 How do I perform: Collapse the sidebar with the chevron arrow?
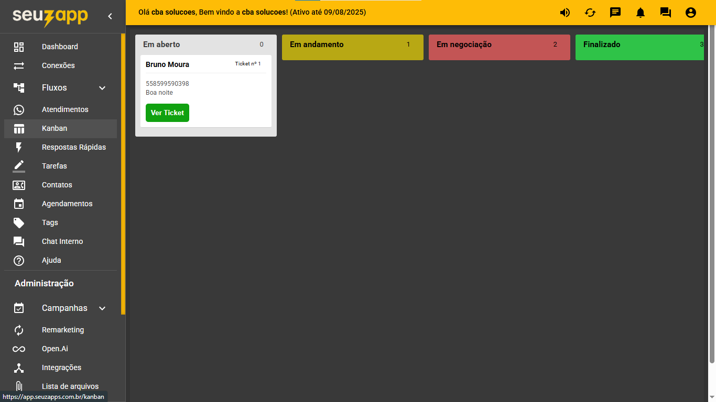tap(110, 16)
